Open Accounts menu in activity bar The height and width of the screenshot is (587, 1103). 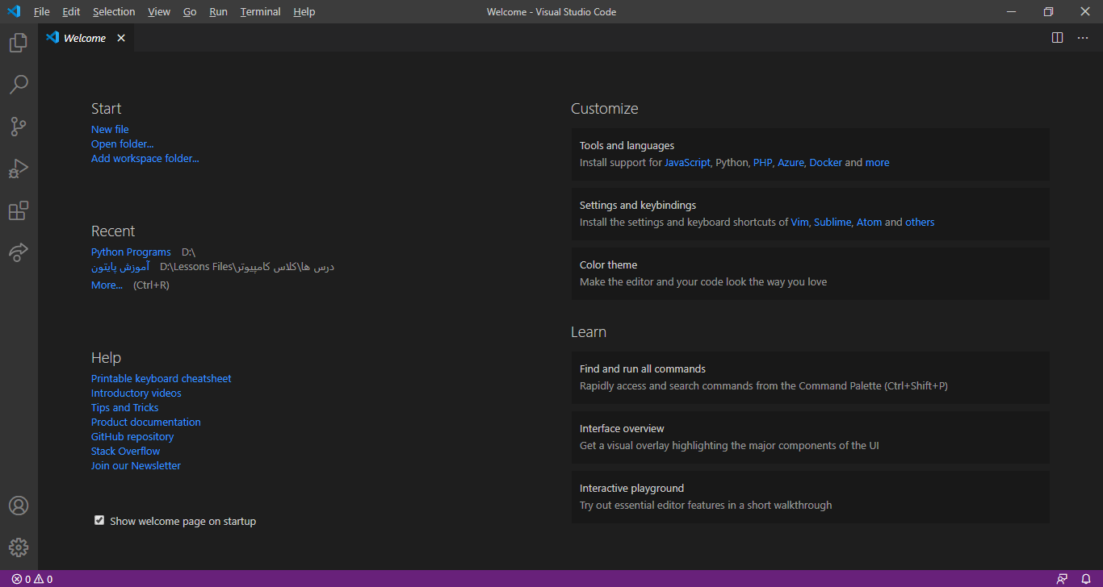19,506
